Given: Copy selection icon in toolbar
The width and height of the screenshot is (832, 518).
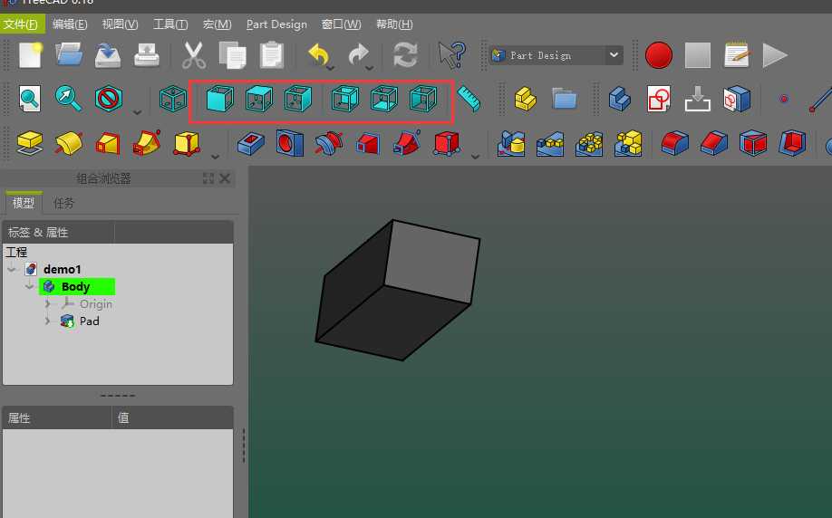Looking at the screenshot, I should (x=232, y=55).
